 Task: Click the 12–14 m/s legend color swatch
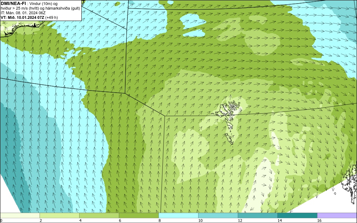click(x=257, y=215)
